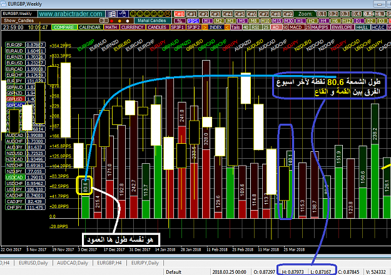Click the orange dot beside Show_Candles

click(x=119, y=21)
